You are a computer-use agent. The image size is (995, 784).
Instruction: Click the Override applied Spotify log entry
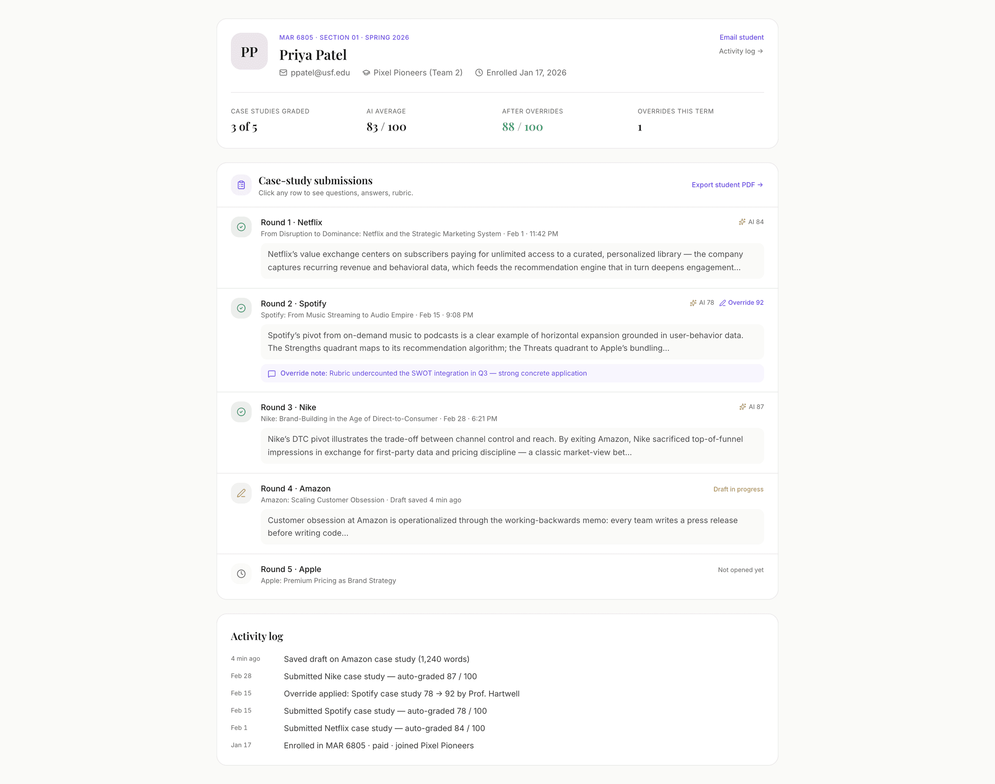click(x=401, y=694)
